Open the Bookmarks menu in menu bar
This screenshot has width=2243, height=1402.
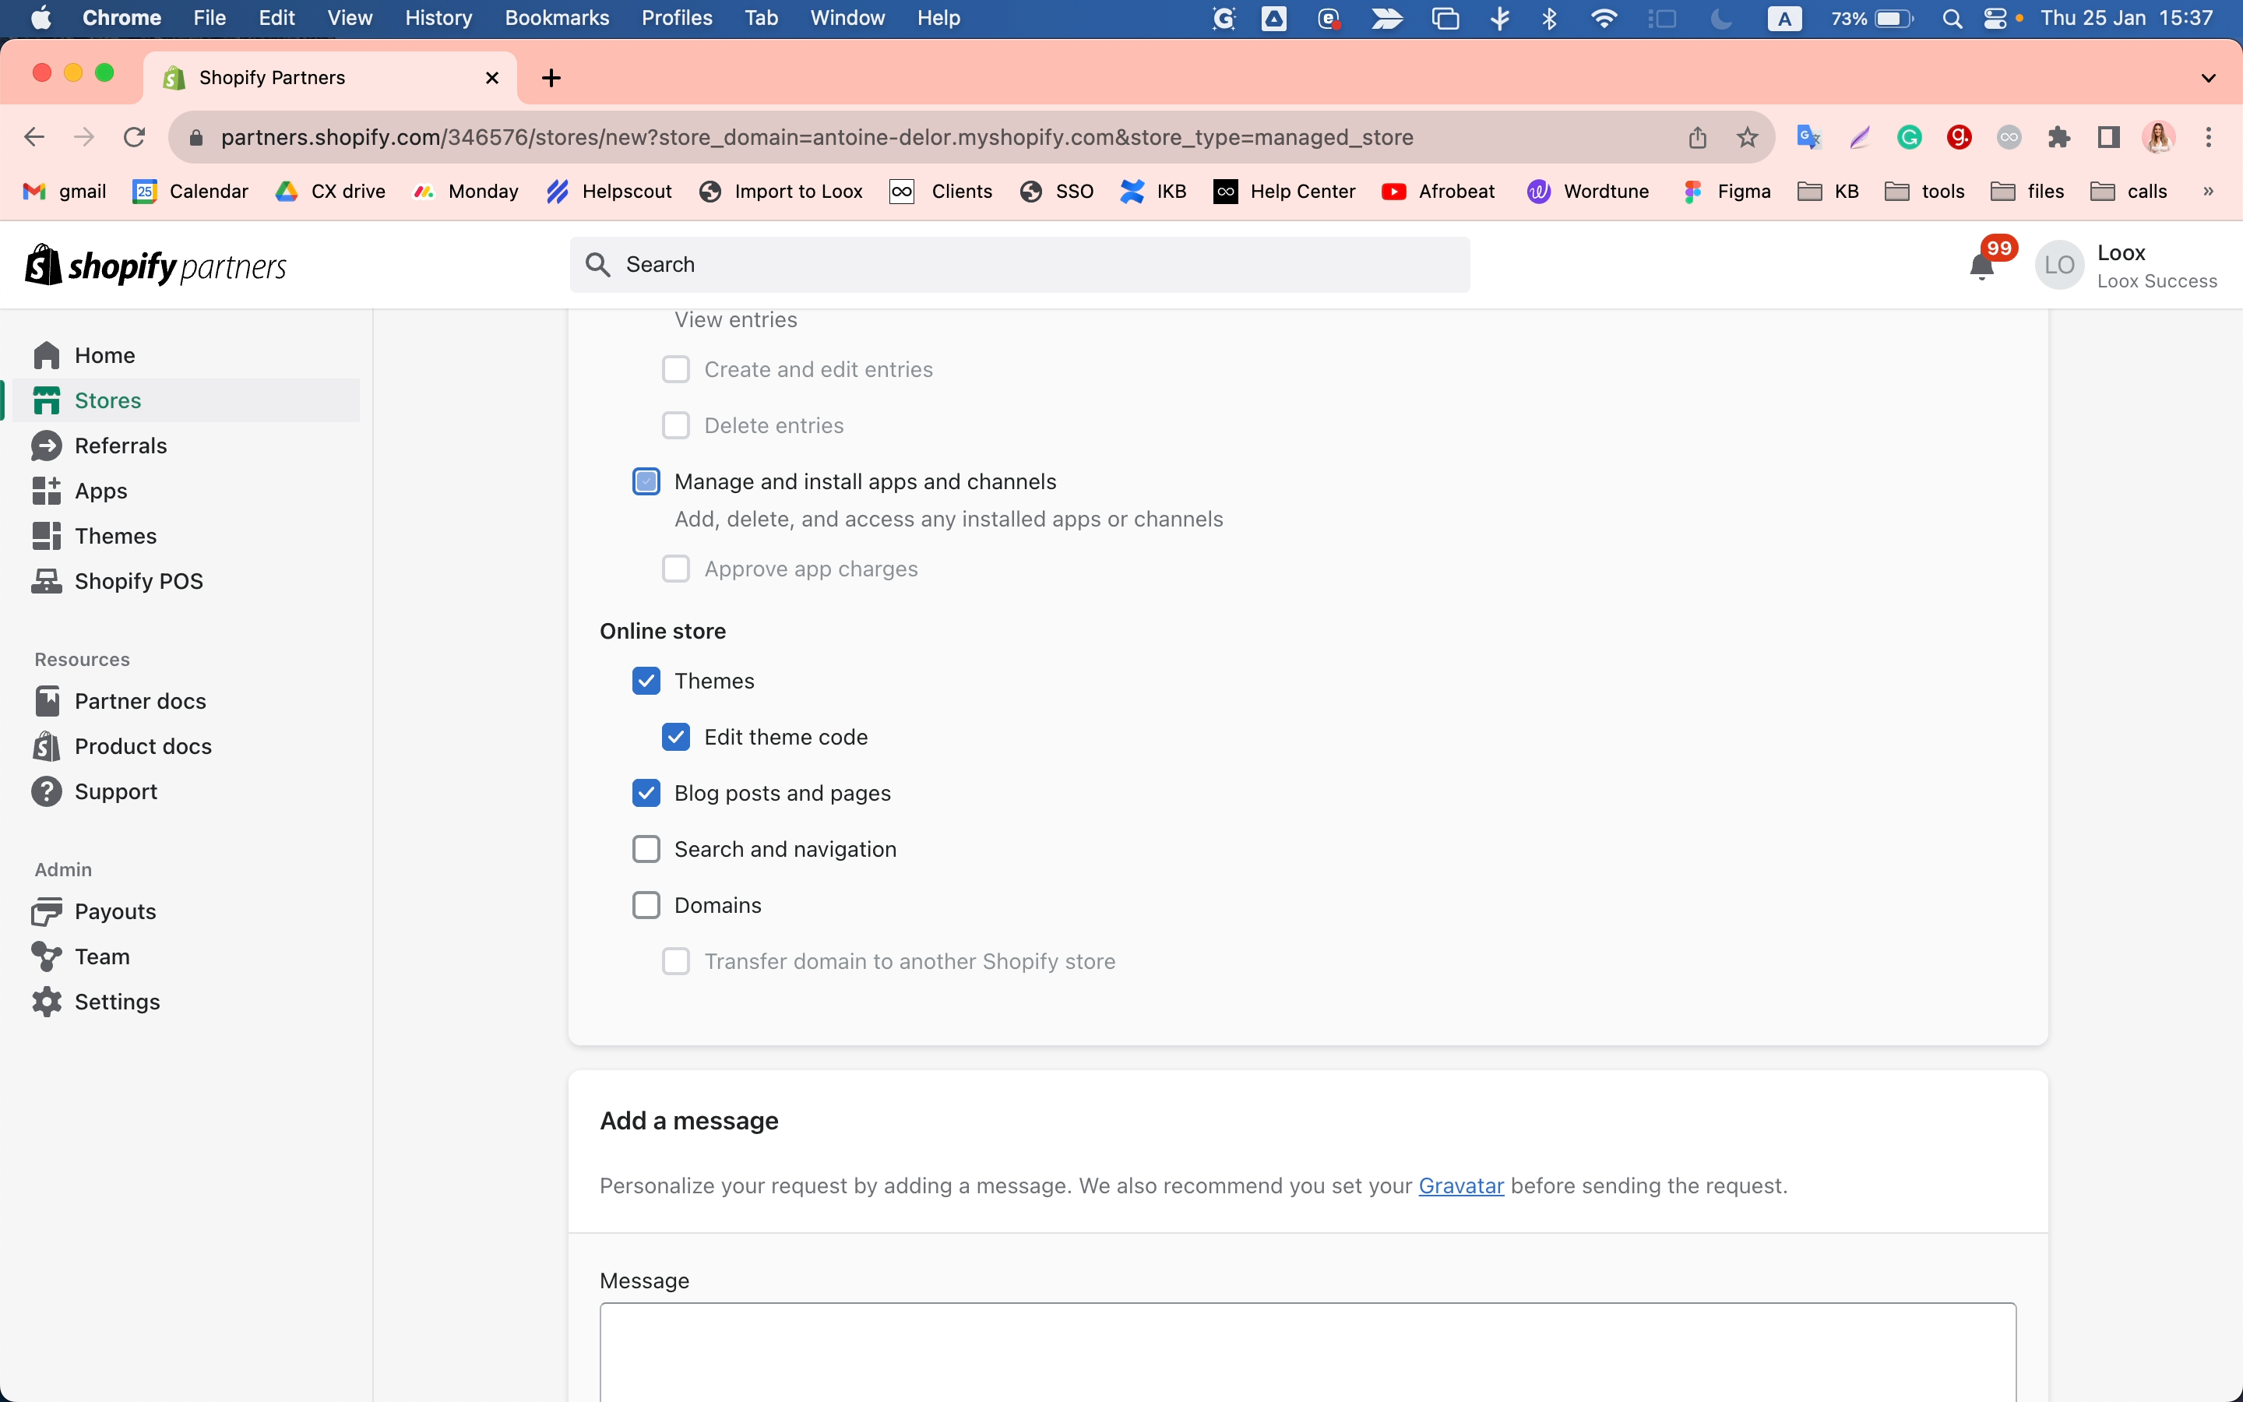pyautogui.click(x=557, y=18)
